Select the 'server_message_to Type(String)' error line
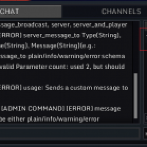Image resolution: width=147 pixels, height=147 pixels. (60, 36)
